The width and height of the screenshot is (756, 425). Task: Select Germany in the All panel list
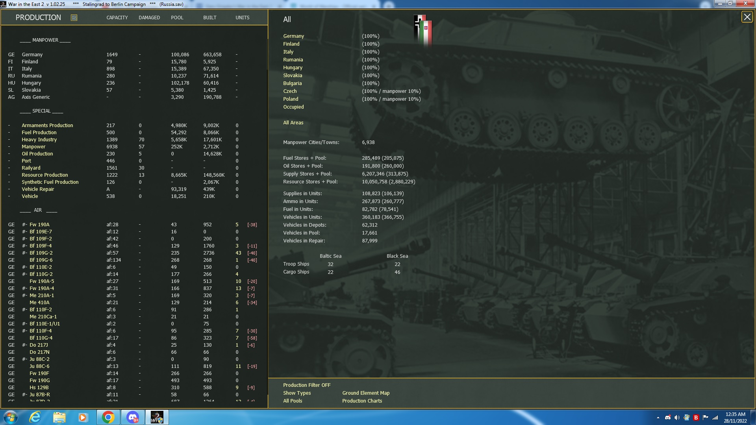pos(294,36)
